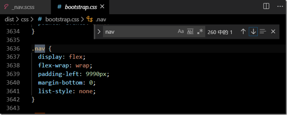Click line number 3636 in the gutter
This screenshot has width=287, height=115.
13,49
